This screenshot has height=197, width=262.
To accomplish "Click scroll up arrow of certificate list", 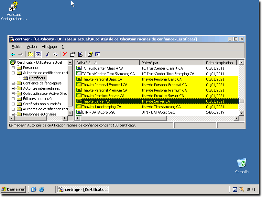I will (x=241, y=62).
